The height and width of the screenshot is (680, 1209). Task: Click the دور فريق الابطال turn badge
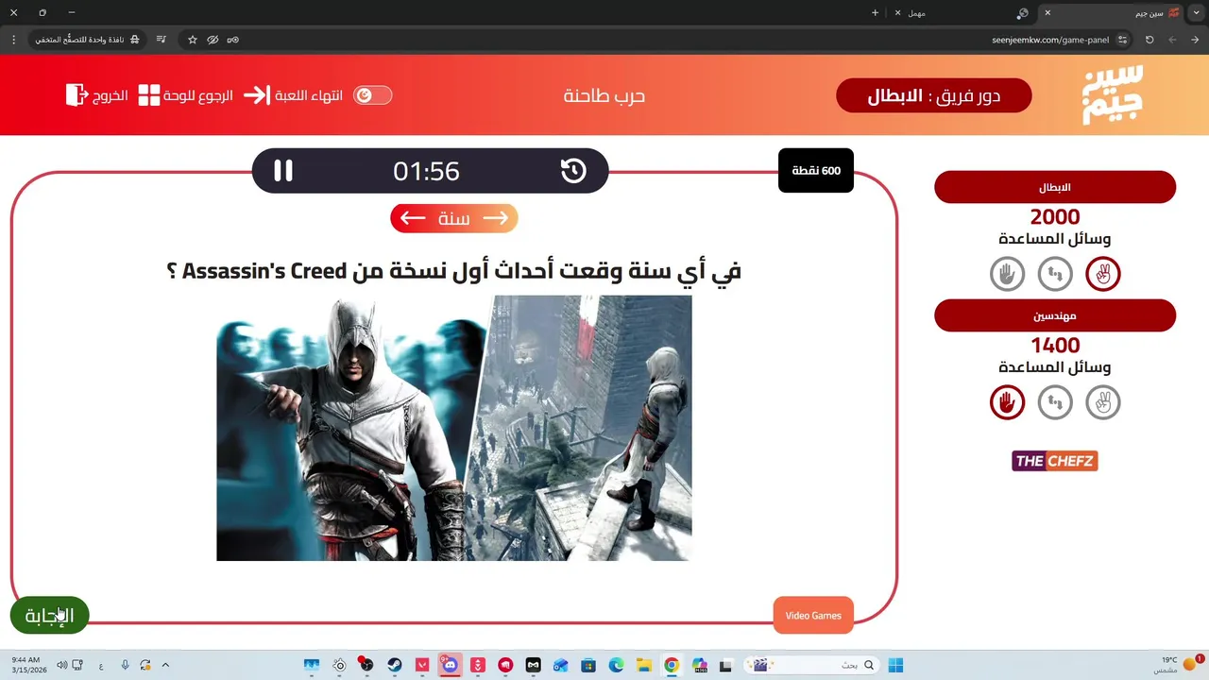[x=934, y=95]
